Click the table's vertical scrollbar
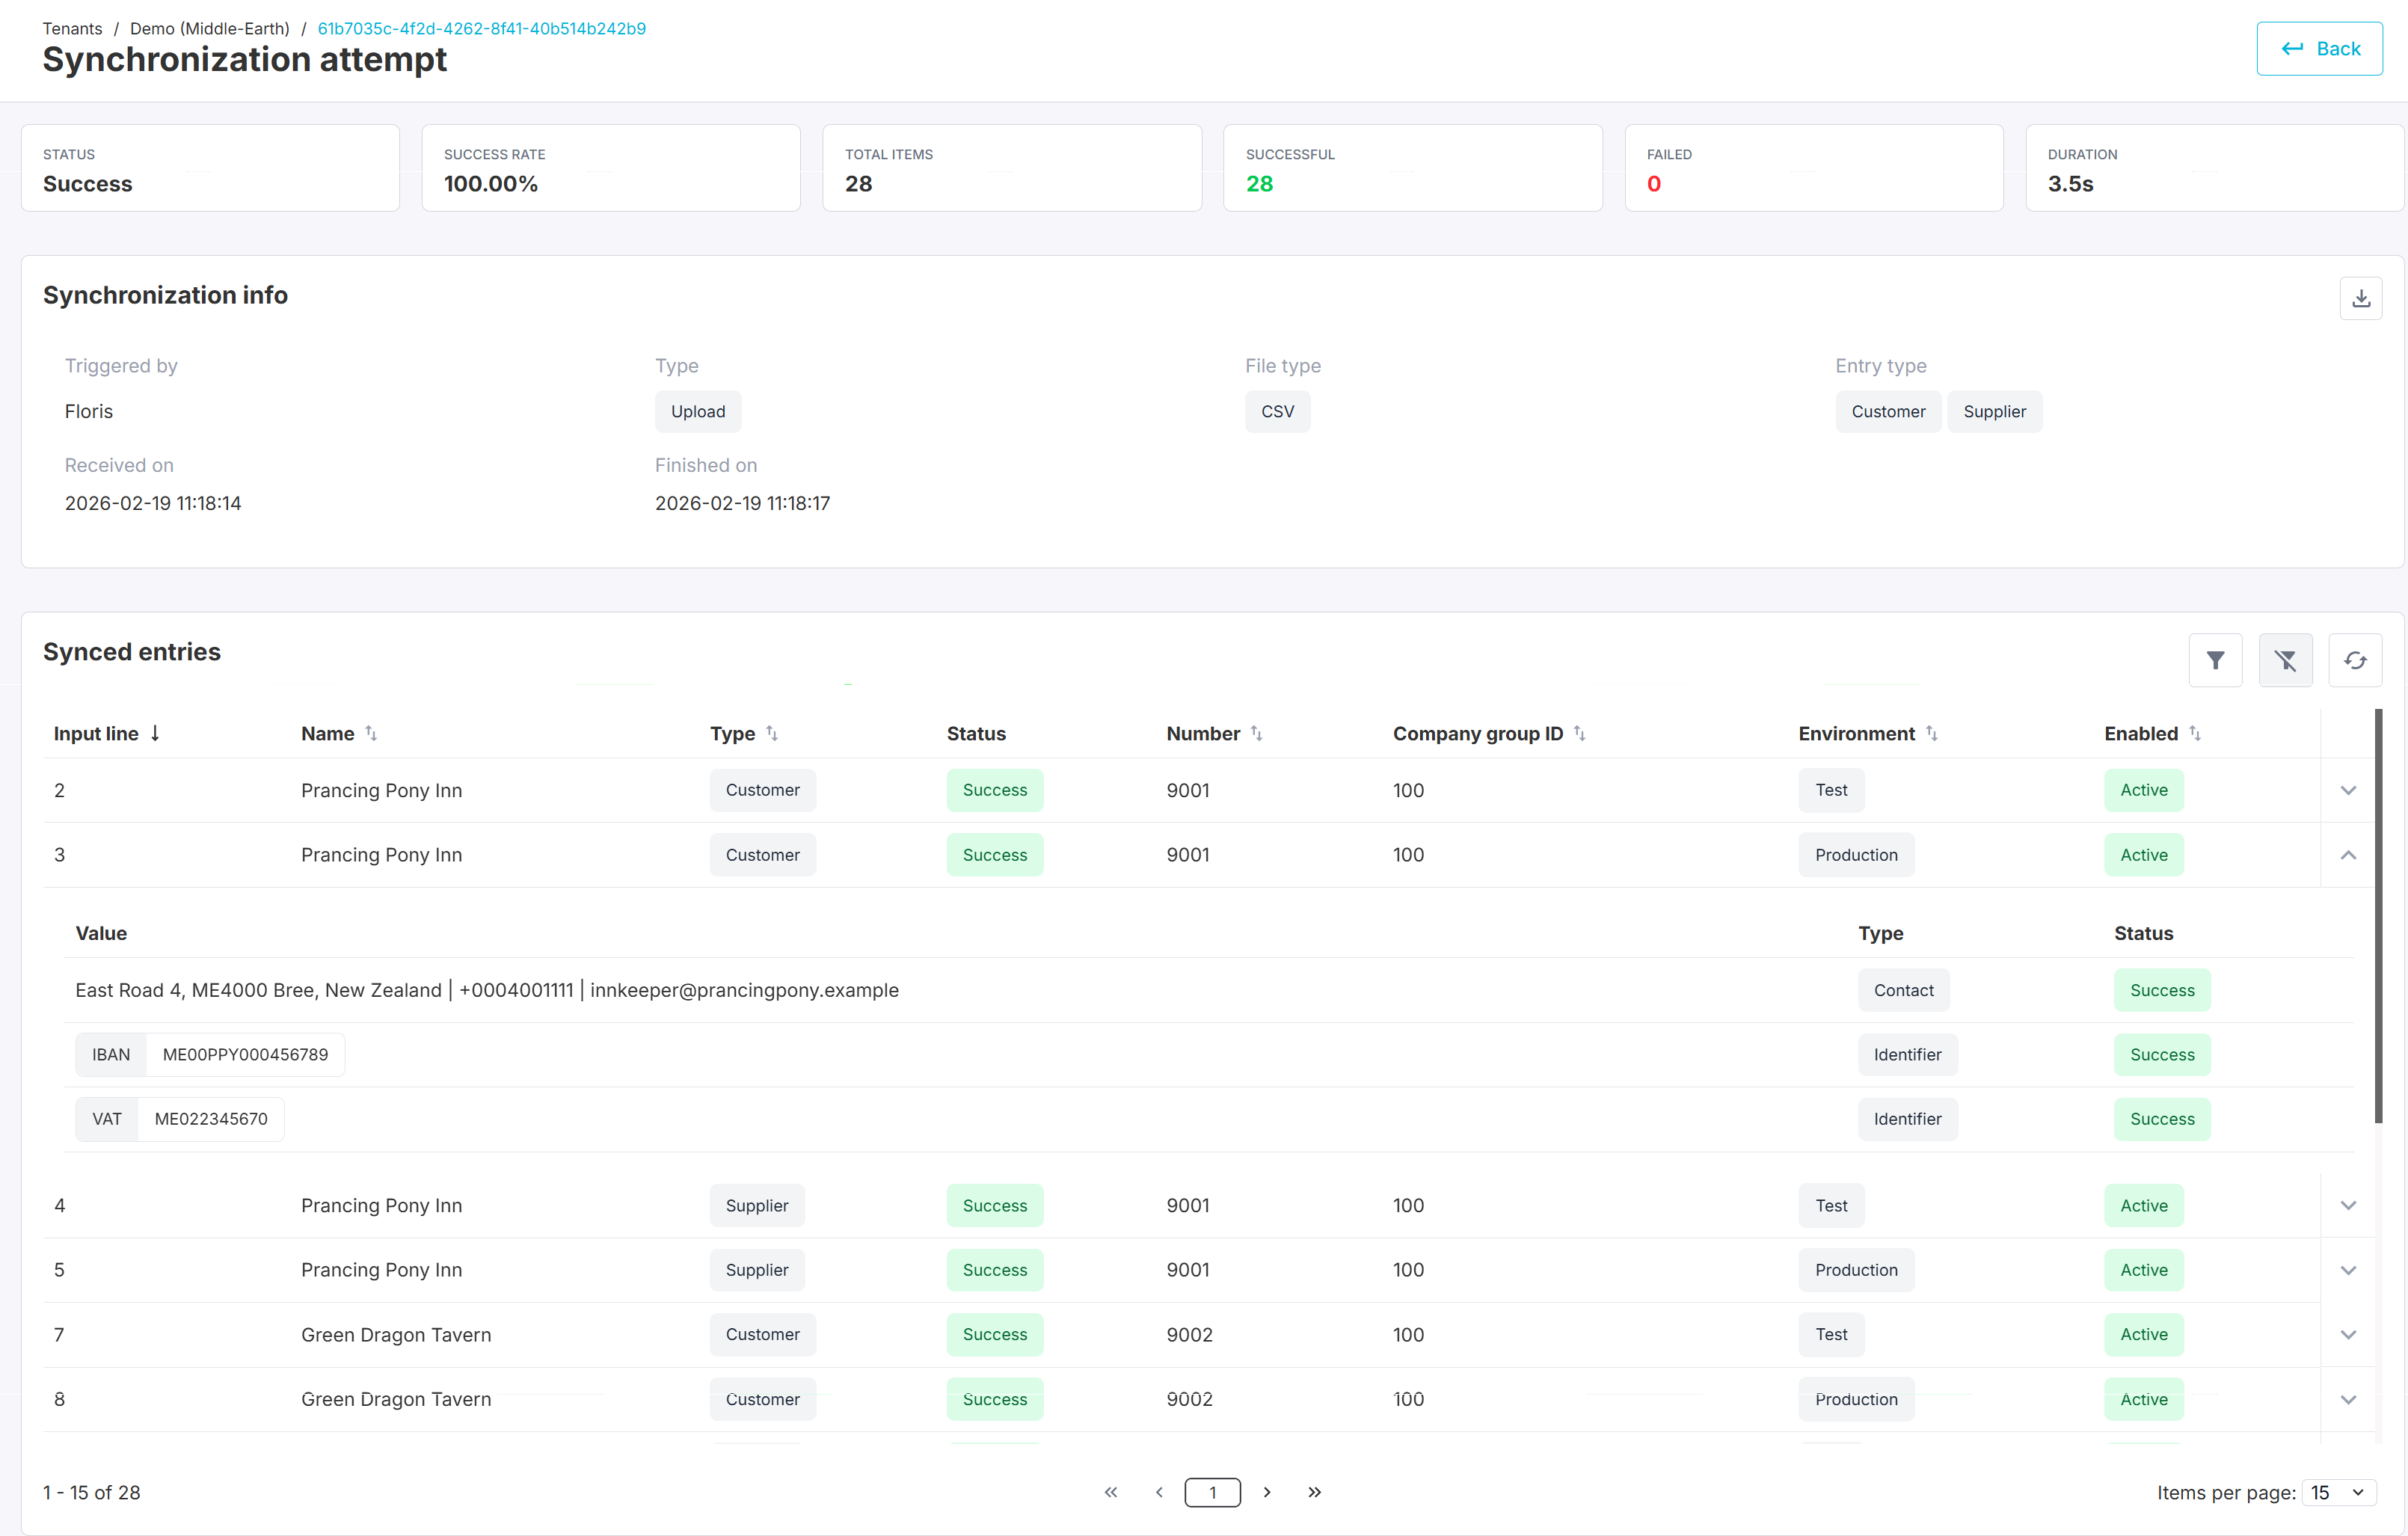2408x1536 pixels. click(x=2378, y=915)
